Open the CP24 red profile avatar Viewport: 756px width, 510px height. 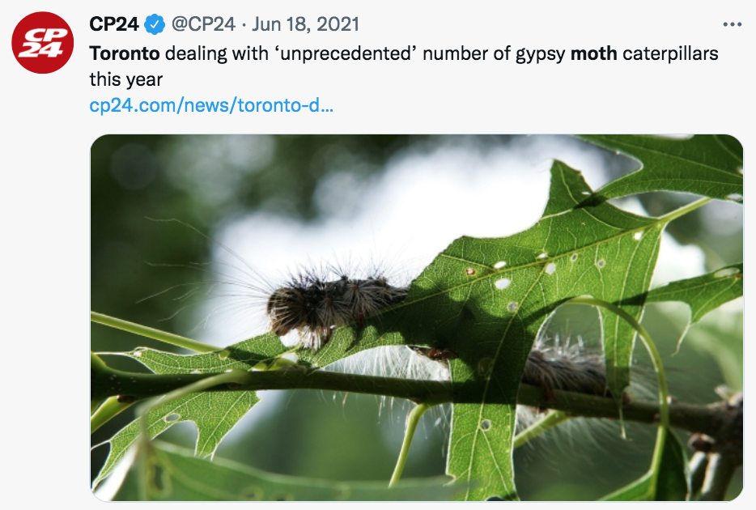[x=43, y=44]
